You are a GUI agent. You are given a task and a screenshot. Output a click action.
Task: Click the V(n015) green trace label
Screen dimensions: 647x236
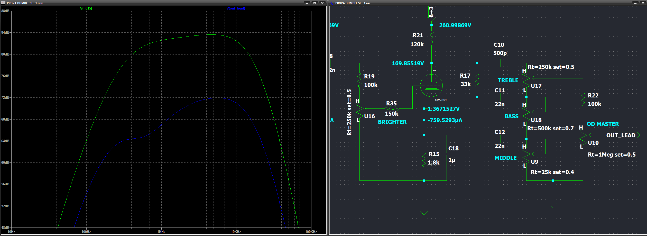pyautogui.click(x=86, y=8)
